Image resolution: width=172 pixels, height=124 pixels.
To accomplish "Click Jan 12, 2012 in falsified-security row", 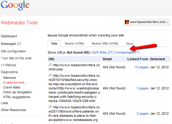I will click(x=159, y=88).
